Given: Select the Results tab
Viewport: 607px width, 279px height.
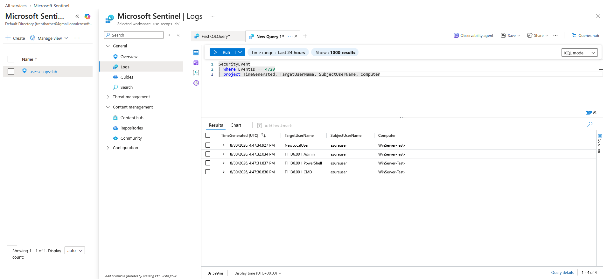Looking at the screenshot, I should 216,125.
